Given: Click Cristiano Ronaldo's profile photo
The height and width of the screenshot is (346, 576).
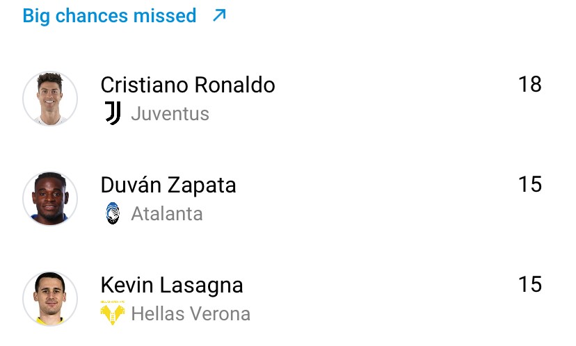Looking at the screenshot, I should click(x=50, y=99).
